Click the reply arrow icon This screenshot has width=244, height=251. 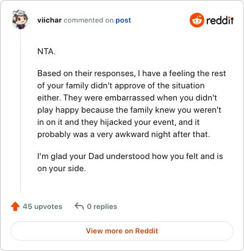coord(79,207)
